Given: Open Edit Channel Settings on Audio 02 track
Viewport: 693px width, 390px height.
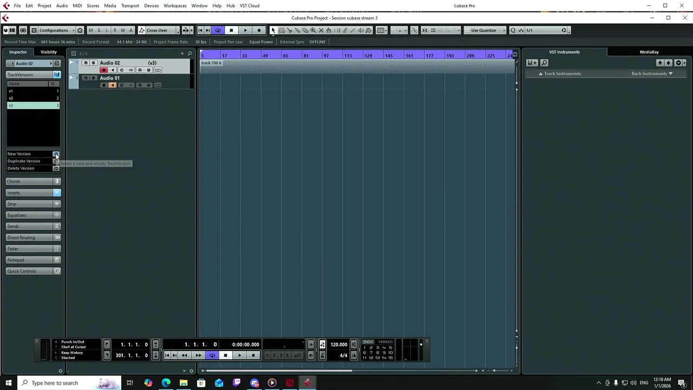Looking at the screenshot, I should [121, 70].
